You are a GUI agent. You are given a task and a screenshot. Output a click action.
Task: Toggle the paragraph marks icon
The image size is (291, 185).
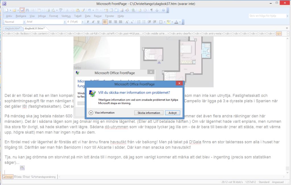(x=152, y=10)
